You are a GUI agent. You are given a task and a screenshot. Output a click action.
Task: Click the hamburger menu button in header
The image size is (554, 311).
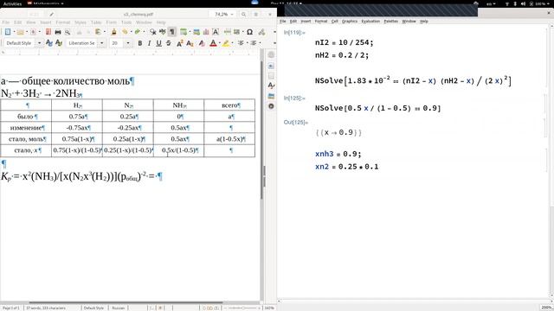click(256, 14)
